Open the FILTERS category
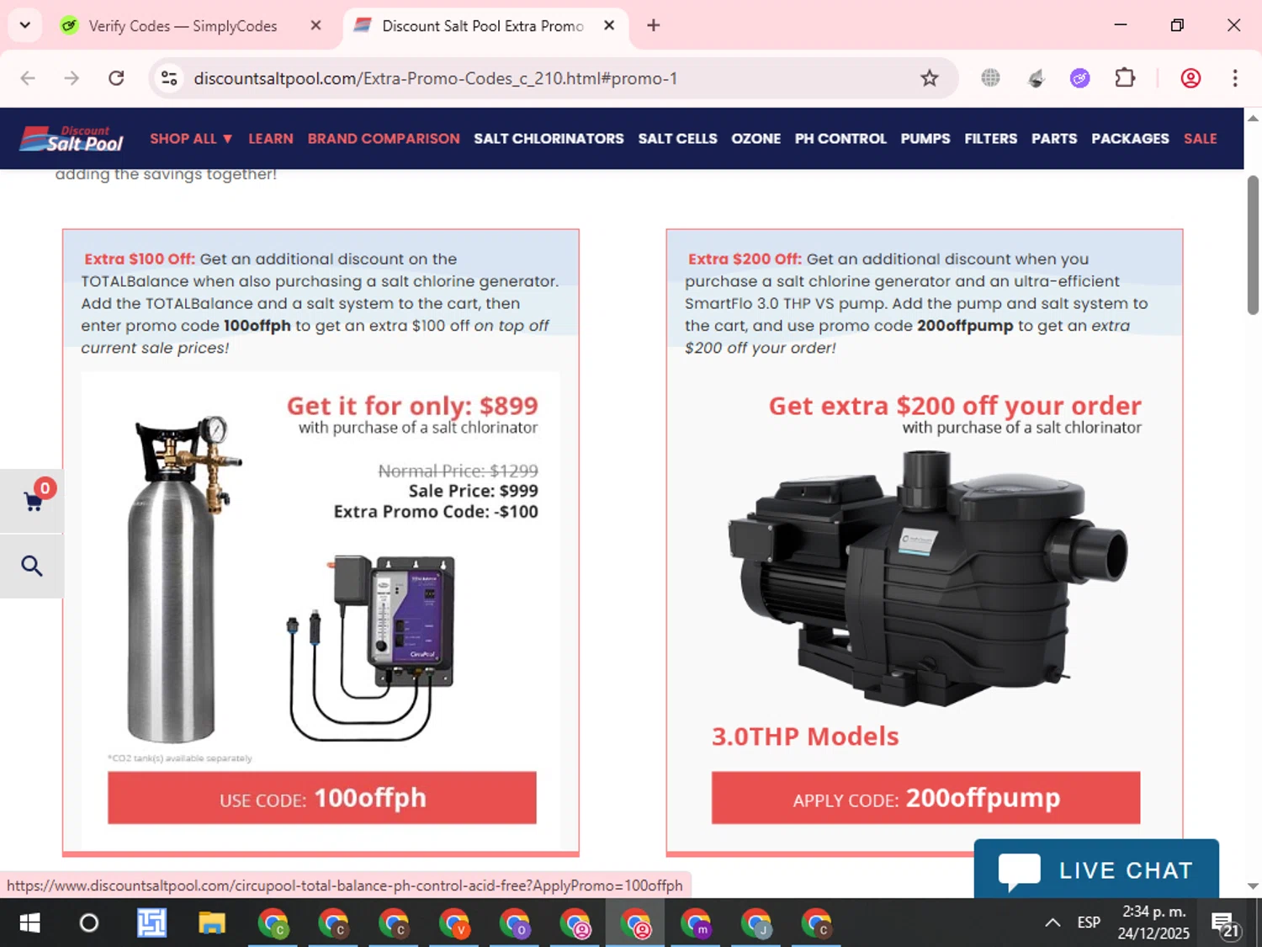Screen dimensions: 1262x947 point(990,138)
